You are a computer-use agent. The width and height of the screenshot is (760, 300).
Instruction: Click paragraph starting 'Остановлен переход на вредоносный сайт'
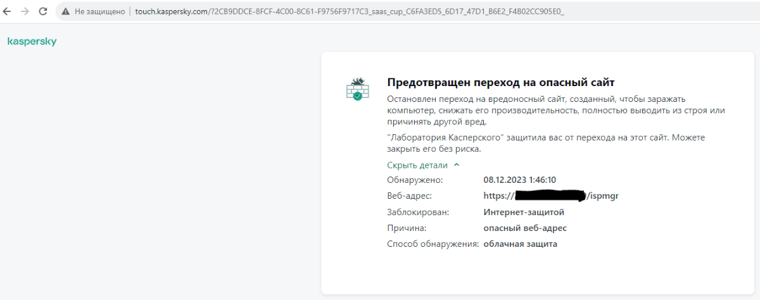(x=556, y=111)
